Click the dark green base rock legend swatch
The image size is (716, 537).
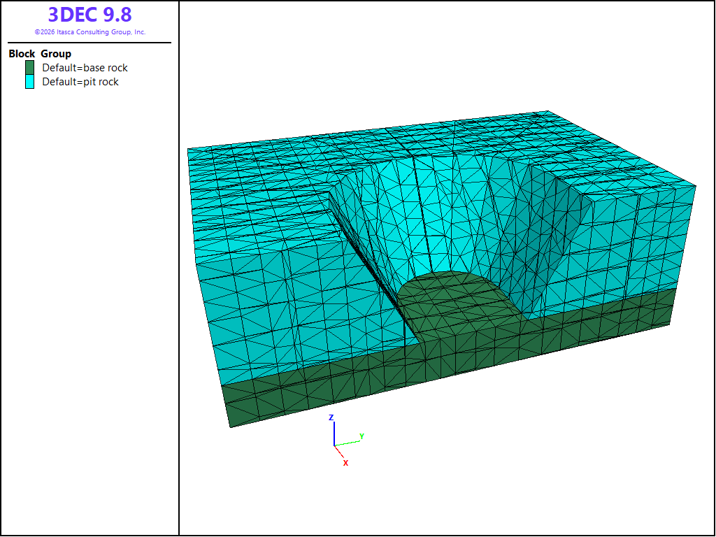[29, 68]
